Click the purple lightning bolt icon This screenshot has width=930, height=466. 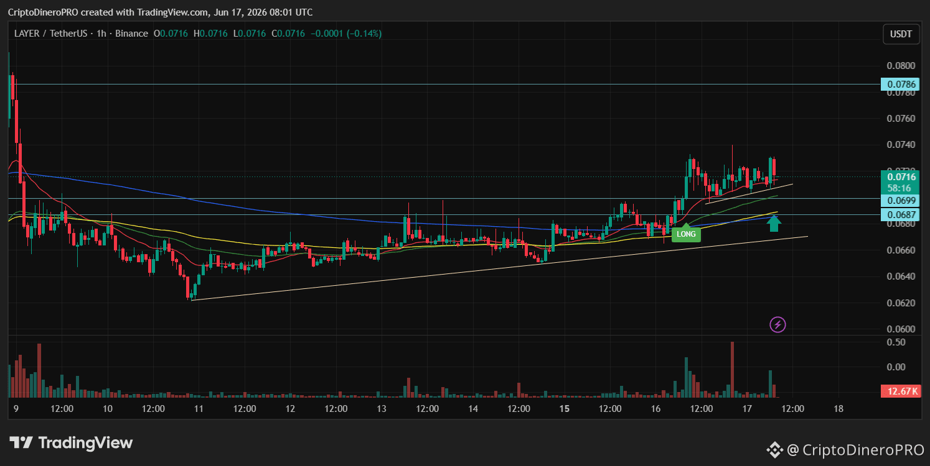777,324
